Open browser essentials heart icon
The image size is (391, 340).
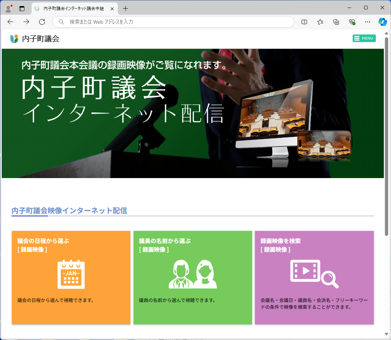pos(352,22)
